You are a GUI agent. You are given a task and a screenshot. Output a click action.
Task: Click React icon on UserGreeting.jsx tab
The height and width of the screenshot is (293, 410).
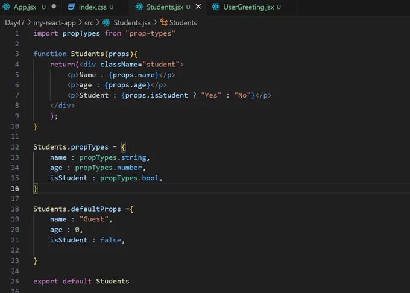[x=216, y=7]
